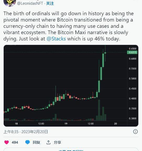Viewport: 142px width, 151px height.
Task: Open the @LeonidasNFT handle
Action: tap(30, 3)
